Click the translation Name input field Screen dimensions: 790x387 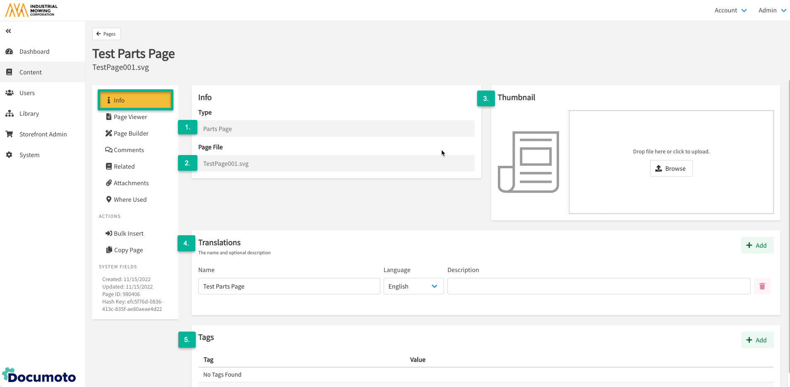pyautogui.click(x=289, y=286)
